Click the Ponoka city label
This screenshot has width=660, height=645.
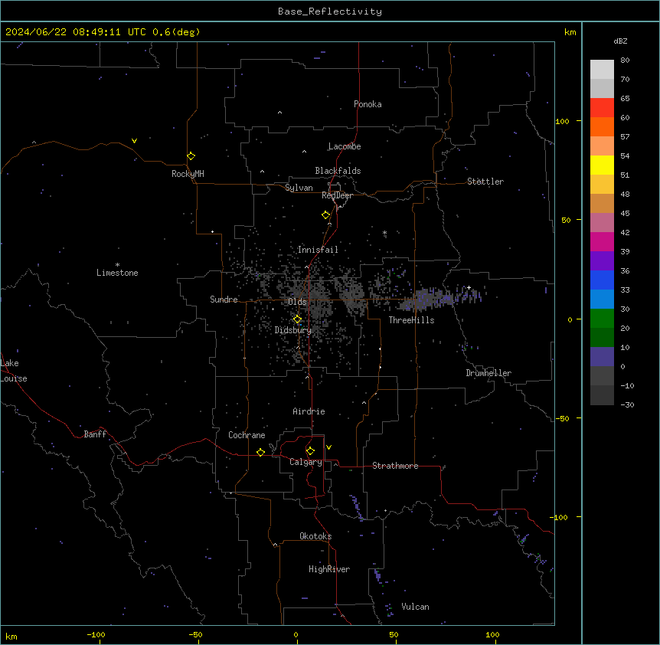click(x=368, y=104)
